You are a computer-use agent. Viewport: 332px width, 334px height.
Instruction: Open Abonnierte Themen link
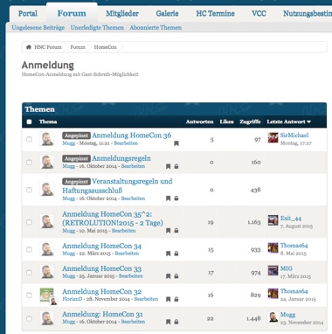(156, 28)
